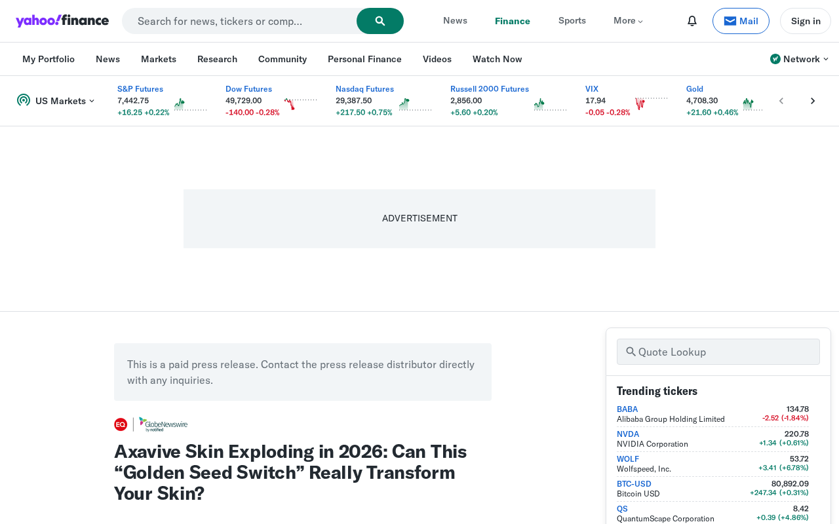This screenshot has height=524, width=839.
Task: Click the S&P Futures sparkline chart
Action: pyautogui.click(x=190, y=104)
